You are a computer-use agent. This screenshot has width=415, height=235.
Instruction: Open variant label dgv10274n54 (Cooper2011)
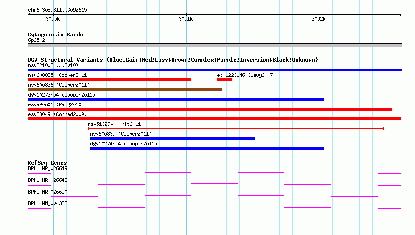coord(124,144)
